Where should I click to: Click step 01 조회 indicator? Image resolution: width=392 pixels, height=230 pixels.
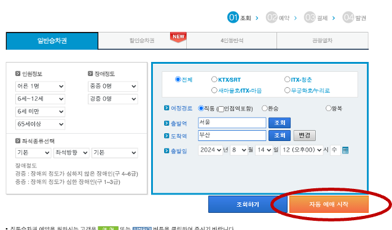pos(239,17)
